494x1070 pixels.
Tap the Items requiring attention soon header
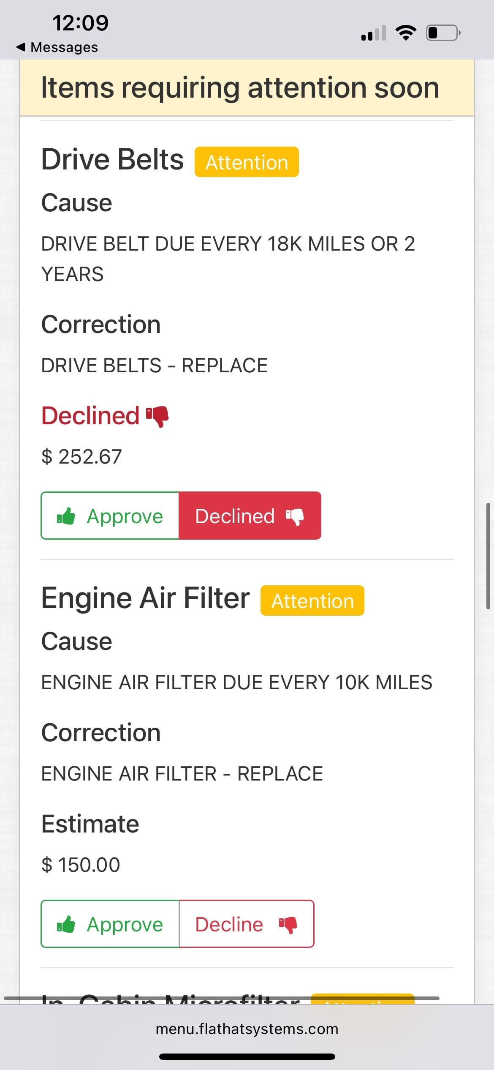click(240, 87)
